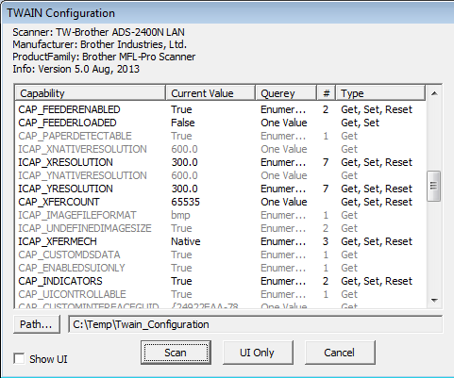Click the 300.0 value of ICAP_YRESOLUTION
Image resolution: width=454 pixels, height=378 pixels.
(x=184, y=189)
